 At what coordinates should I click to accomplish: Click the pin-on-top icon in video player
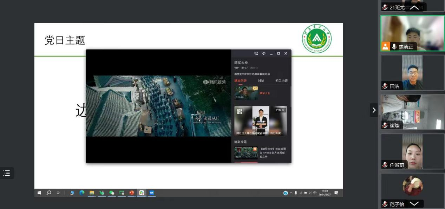[x=264, y=53]
